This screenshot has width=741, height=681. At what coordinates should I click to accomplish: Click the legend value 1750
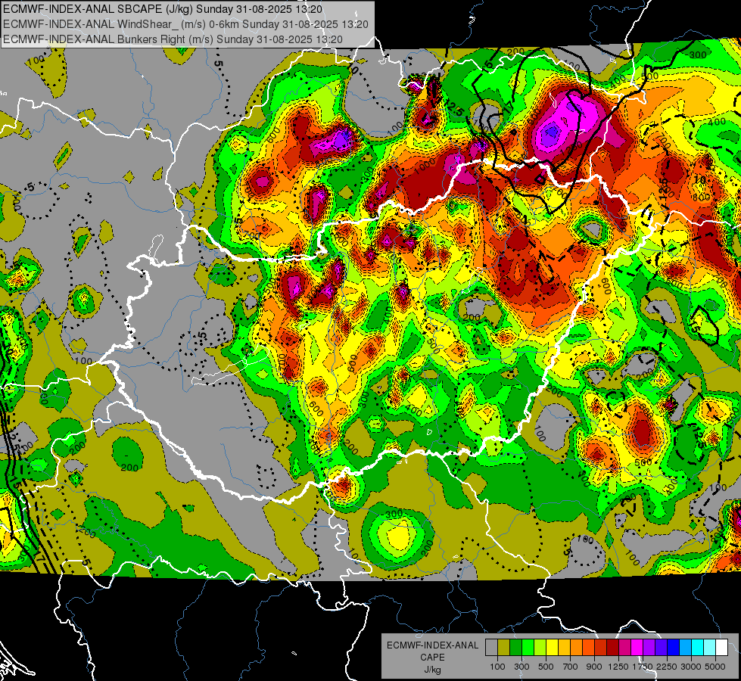tap(643, 667)
